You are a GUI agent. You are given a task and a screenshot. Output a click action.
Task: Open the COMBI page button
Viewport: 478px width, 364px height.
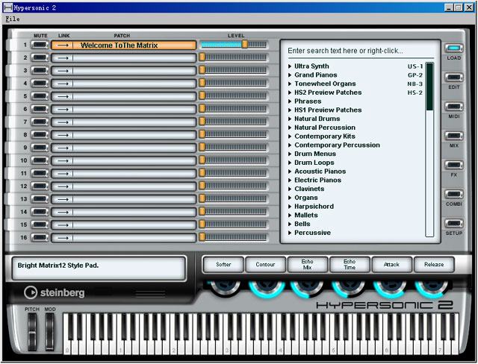[x=453, y=194]
